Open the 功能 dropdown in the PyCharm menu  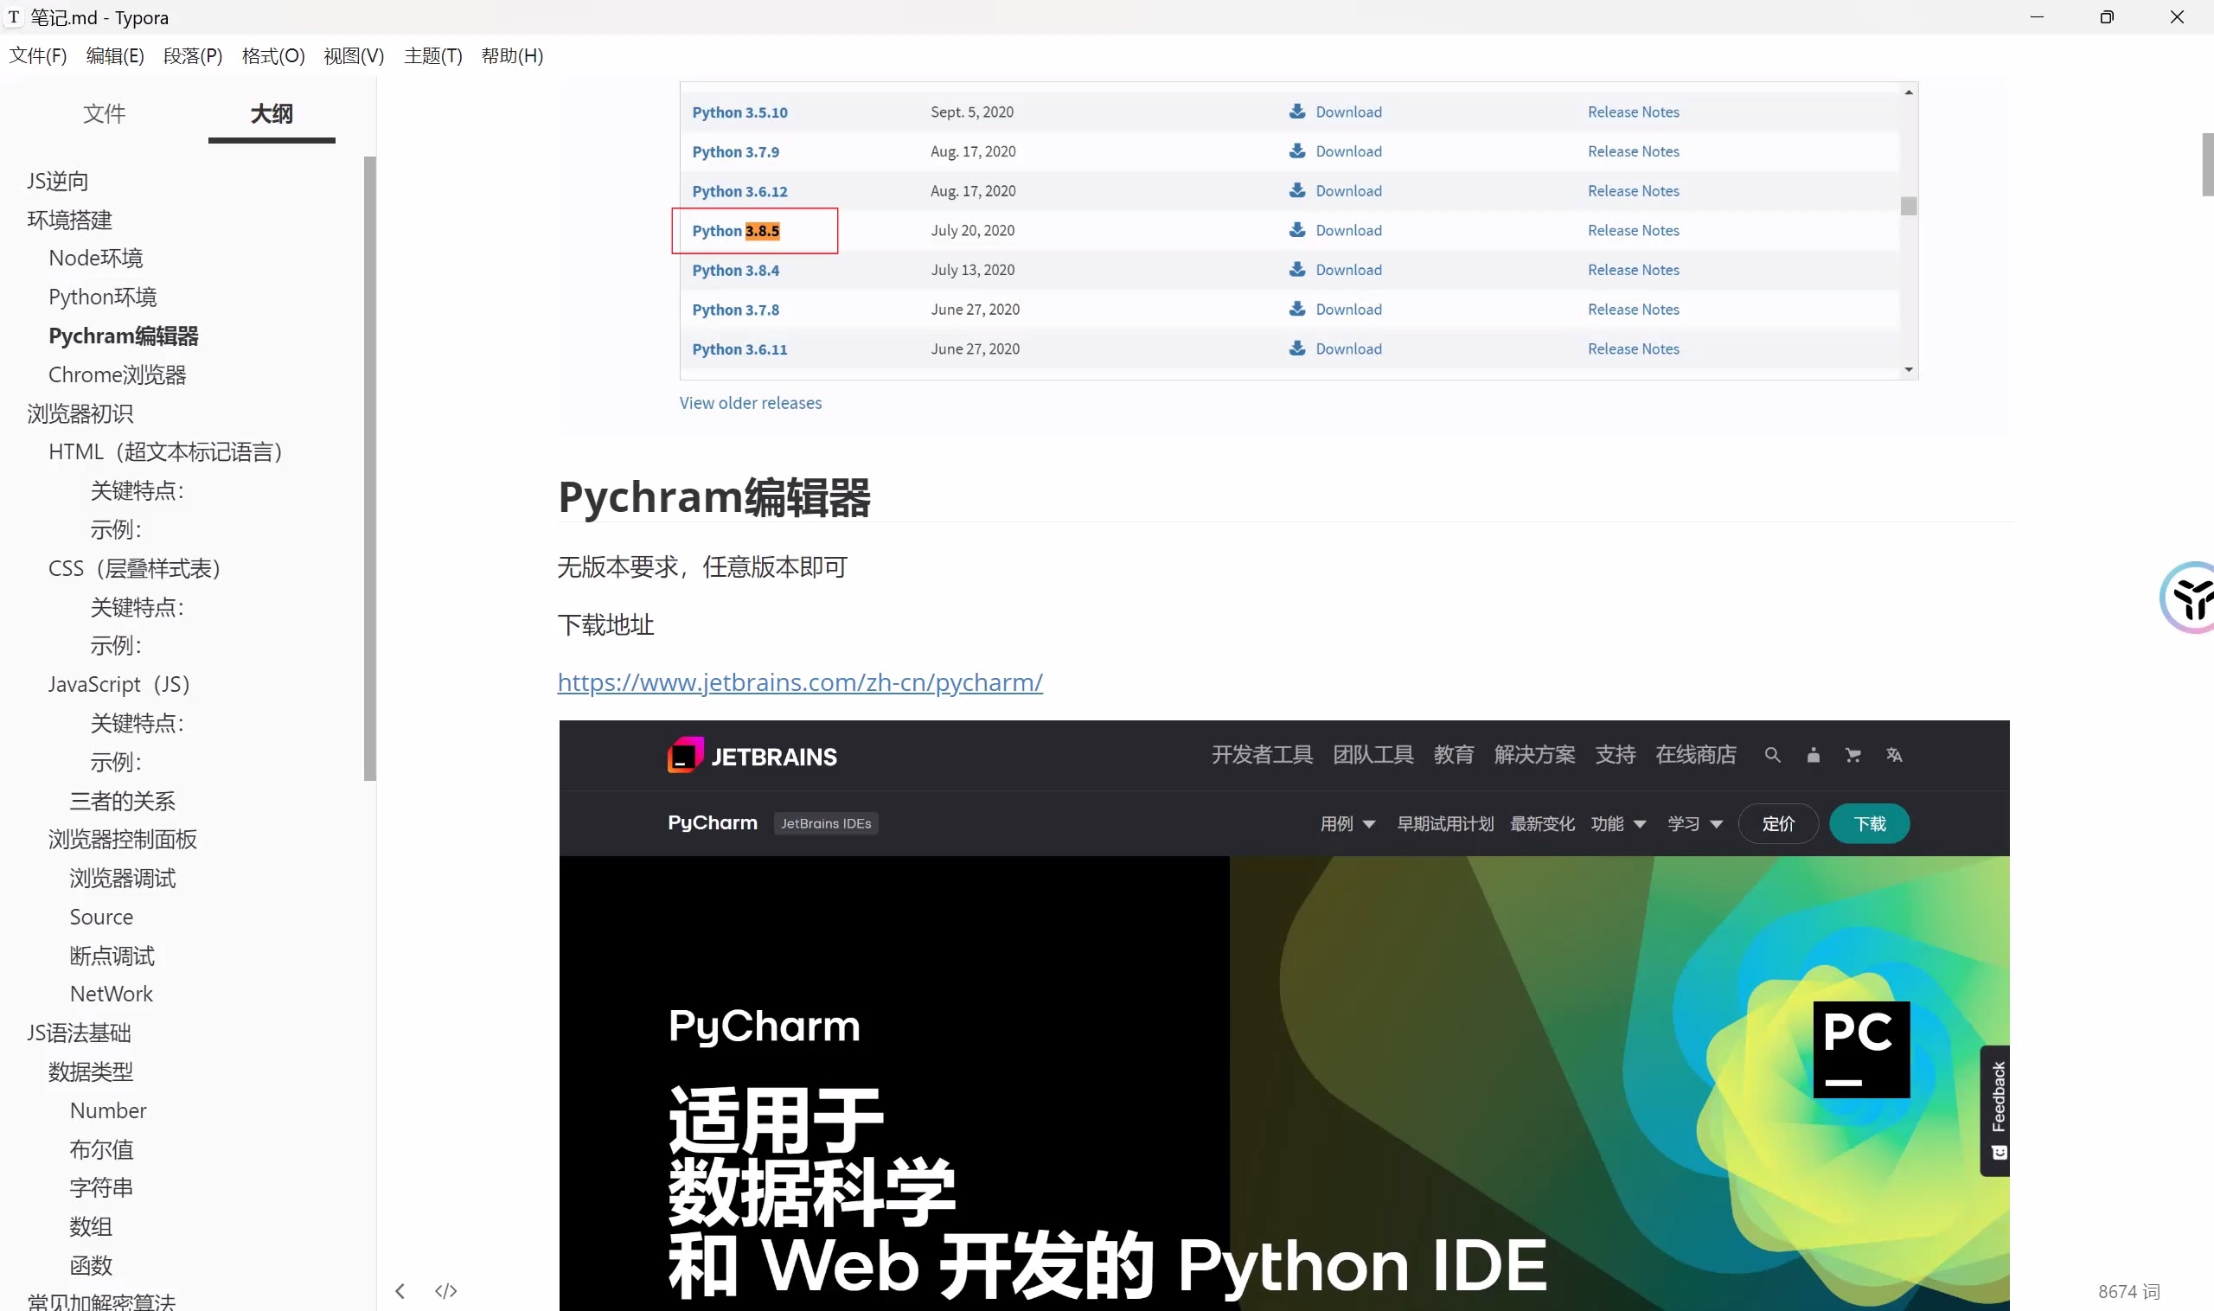(1617, 823)
